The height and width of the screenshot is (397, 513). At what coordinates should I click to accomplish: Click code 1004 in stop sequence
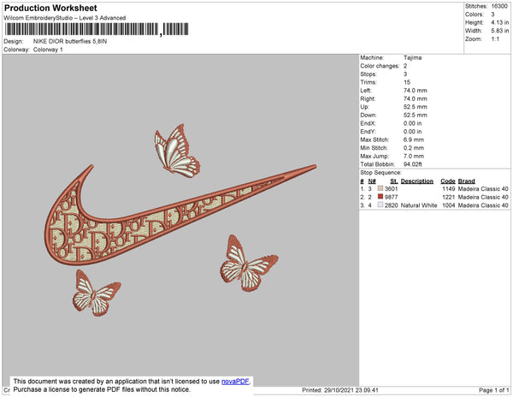(x=449, y=205)
